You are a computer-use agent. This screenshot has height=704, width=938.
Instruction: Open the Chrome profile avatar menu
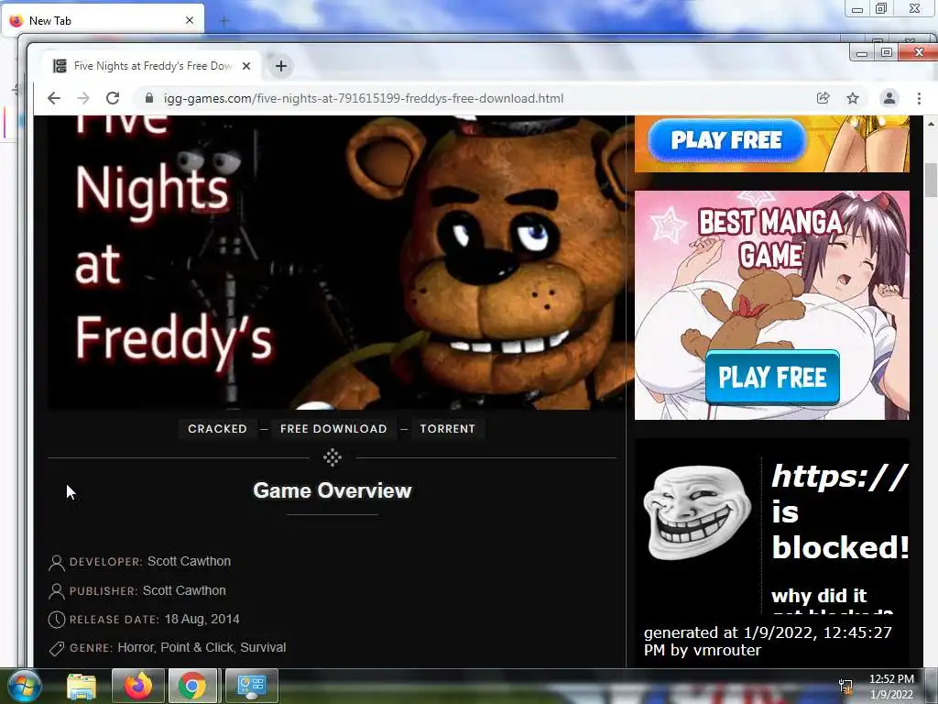889,98
